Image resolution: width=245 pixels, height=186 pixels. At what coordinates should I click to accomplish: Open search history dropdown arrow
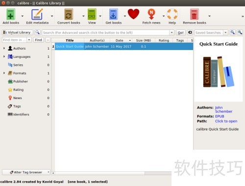click(x=171, y=32)
